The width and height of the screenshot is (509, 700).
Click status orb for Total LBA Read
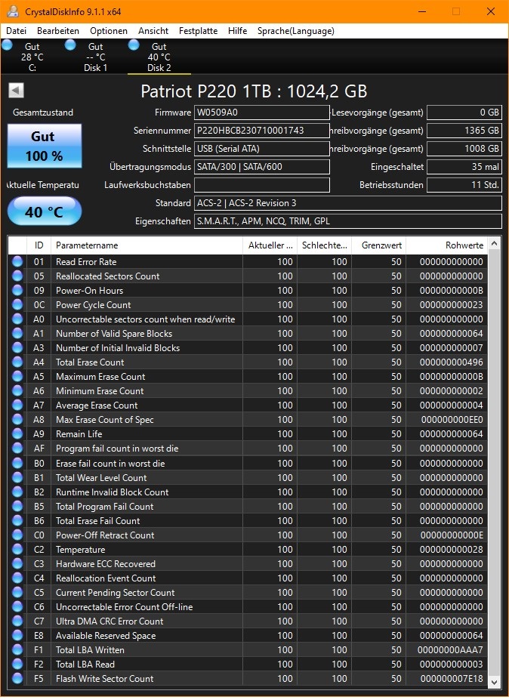pos(17,665)
